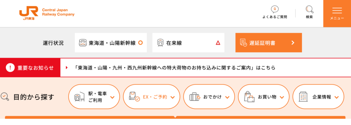Expand the お買い物 dropdown chevron
This screenshot has width=351, height=125.
click(x=282, y=97)
